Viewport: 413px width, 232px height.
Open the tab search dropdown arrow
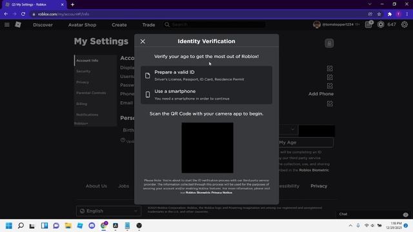[370, 5]
